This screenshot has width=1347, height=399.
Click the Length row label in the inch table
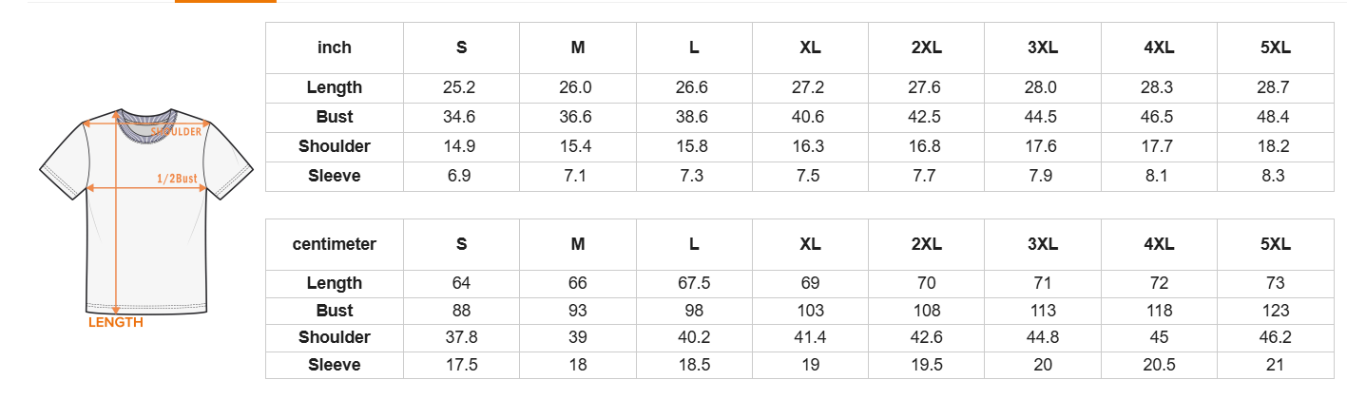click(x=334, y=87)
